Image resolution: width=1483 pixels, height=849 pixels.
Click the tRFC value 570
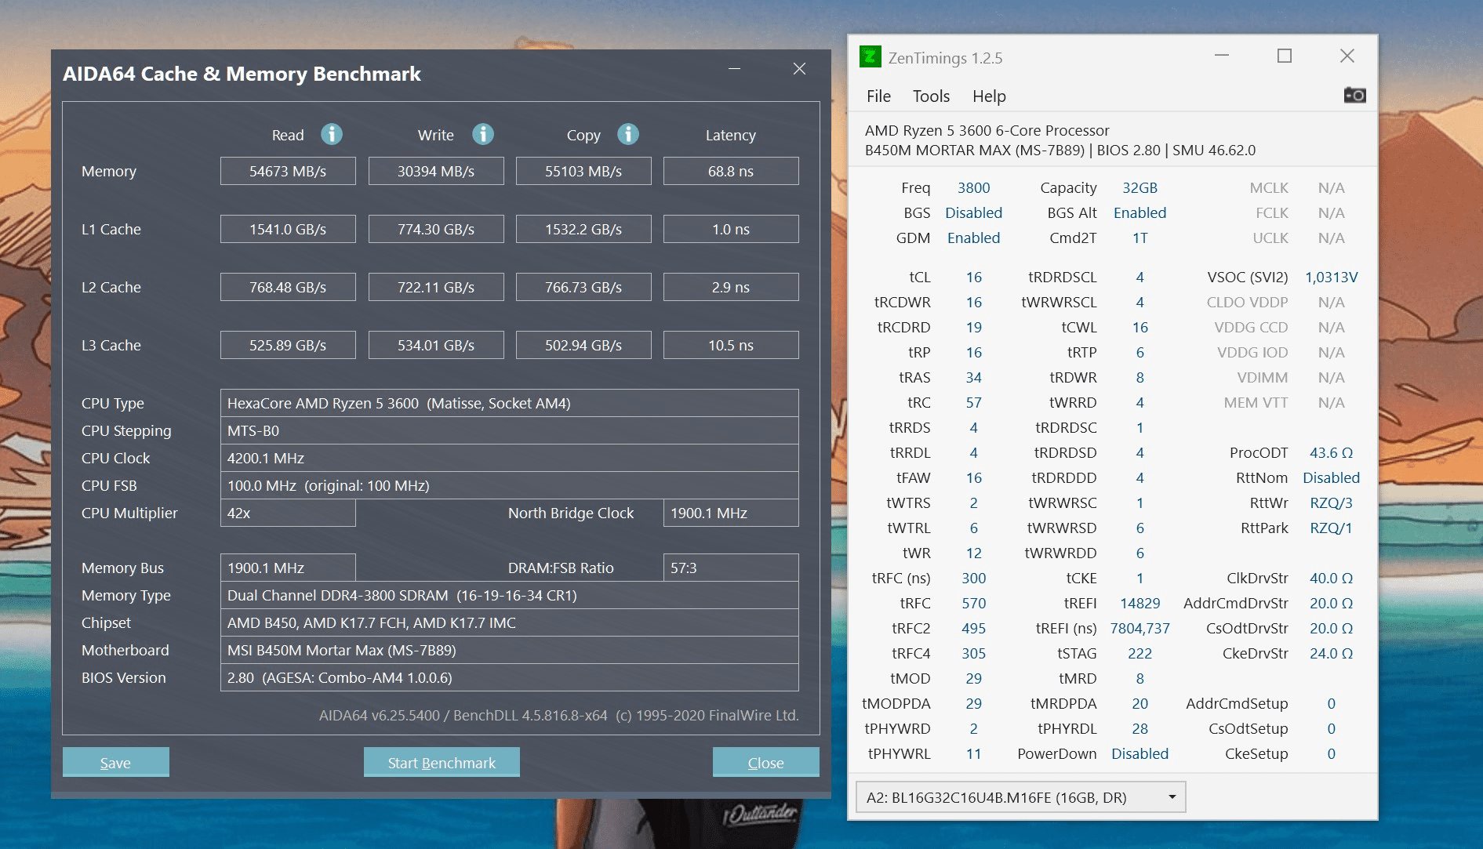(973, 603)
